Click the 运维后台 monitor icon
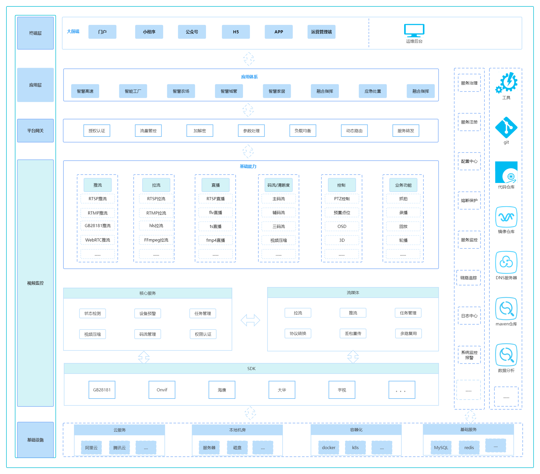 [x=414, y=31]
